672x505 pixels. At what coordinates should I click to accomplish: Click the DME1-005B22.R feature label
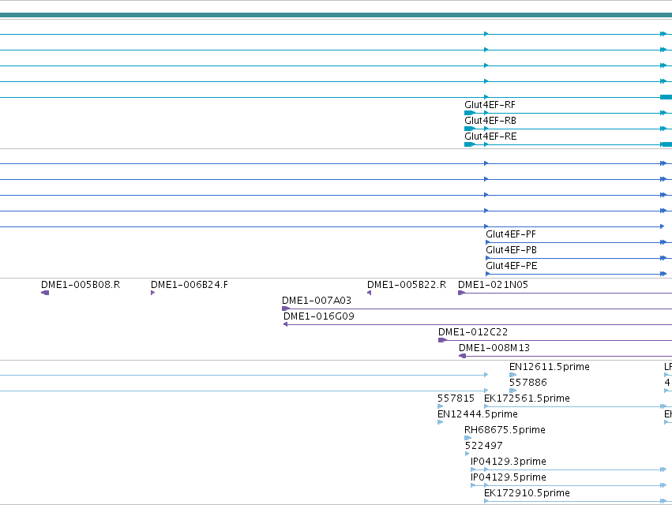click(407, 285)
